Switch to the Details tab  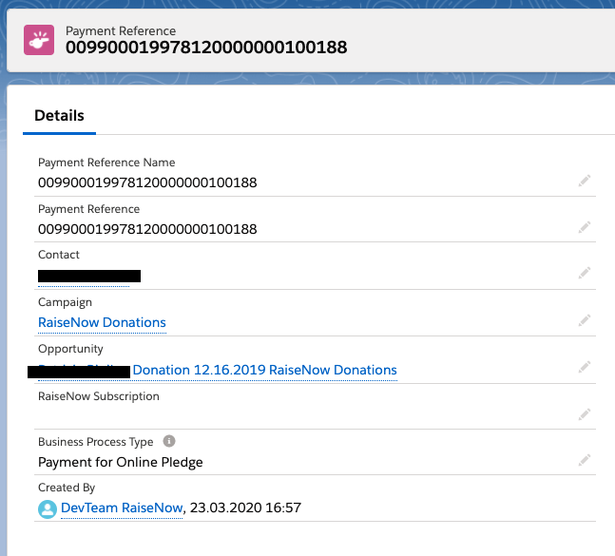(59, 116)
